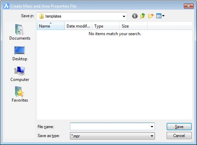Screen dimensions: 197x145
Task: Sort by the Date modified column header
Action: point(78,26)
